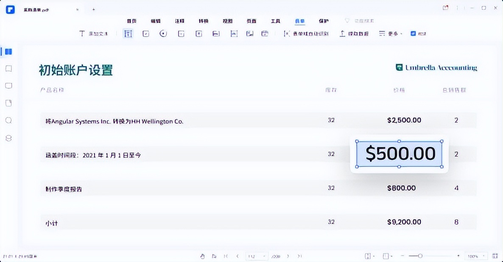Screen dimensions: 503x262
Task: Click the 添加文本 add text button
Action: click(x=94, y=33)
